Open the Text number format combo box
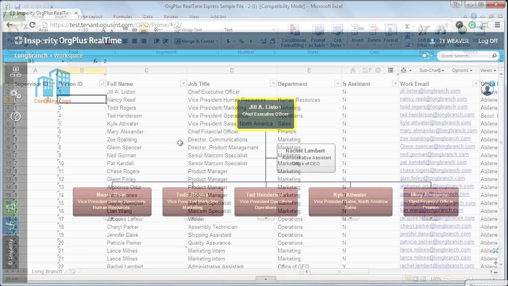 point(250,30)
